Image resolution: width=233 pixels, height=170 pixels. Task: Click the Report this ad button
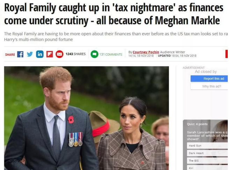[209, 79]
